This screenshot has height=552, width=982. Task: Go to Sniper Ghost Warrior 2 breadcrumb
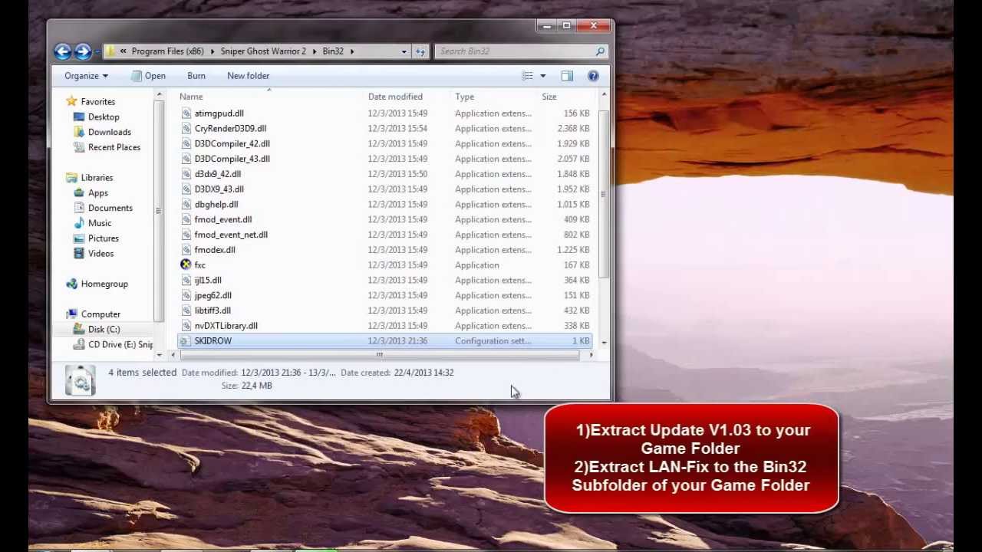[263, 51]
